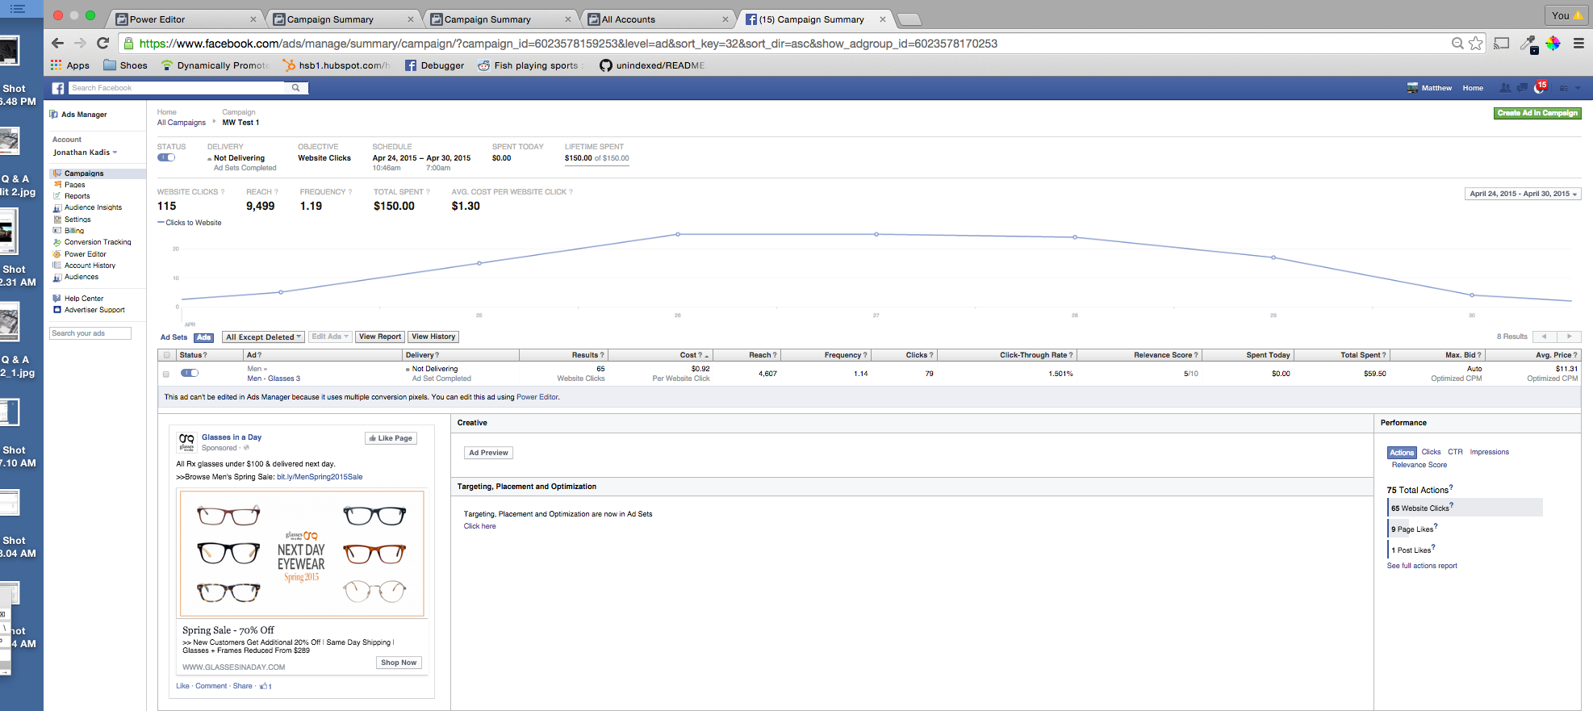Open messages icon in Facebook header
Viewport: 1593px width, 711px height.
(x=1522, y=88)
